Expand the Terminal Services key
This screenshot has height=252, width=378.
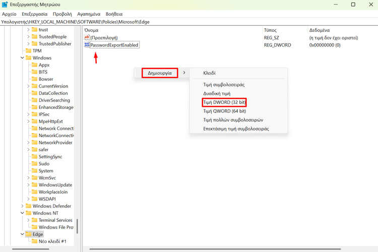[28, 220]
